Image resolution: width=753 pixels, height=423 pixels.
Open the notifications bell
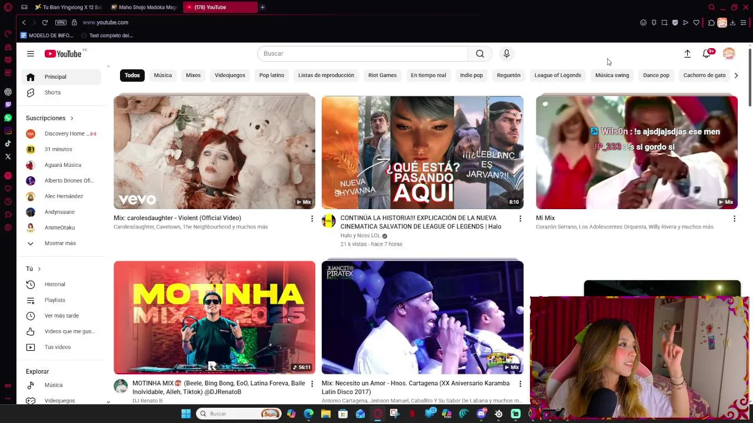click(707, 53)
